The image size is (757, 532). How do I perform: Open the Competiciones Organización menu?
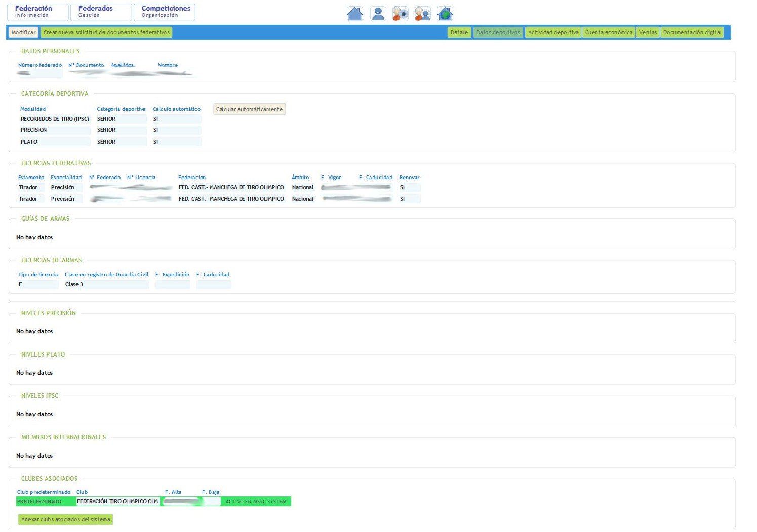164,12
